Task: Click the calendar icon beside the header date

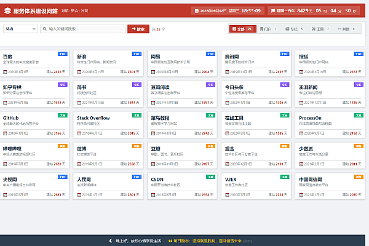Action: (197, 11)
